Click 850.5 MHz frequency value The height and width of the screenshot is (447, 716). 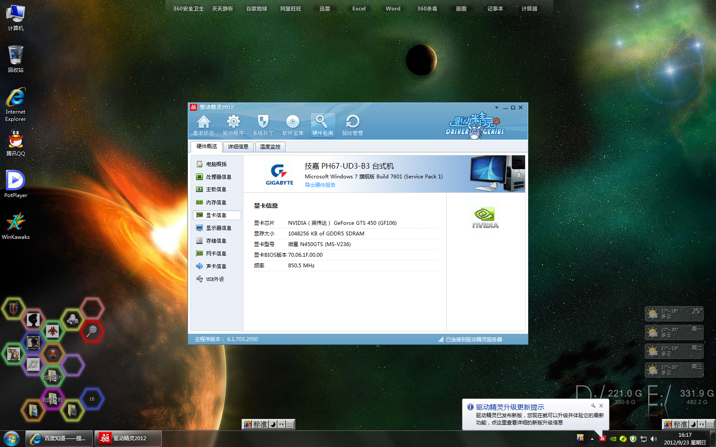click(301, 265)
